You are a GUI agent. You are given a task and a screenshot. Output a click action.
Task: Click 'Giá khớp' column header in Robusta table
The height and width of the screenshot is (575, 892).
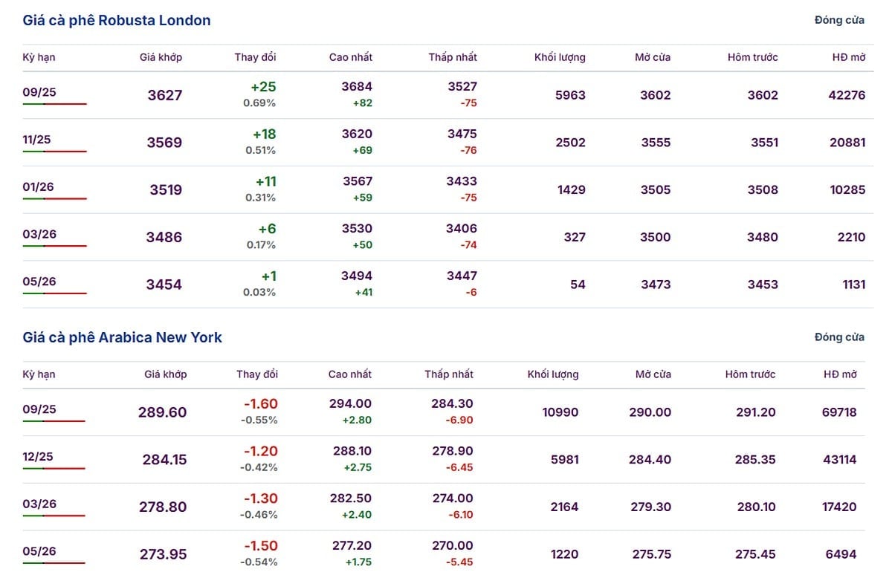coord(161,57)
